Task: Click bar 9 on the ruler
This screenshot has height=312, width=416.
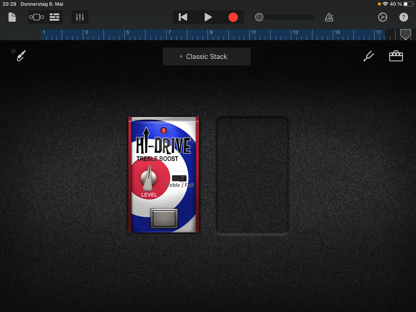Action: point(211,32)
